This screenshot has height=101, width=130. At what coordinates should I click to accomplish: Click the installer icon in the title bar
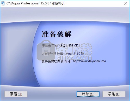3,3
